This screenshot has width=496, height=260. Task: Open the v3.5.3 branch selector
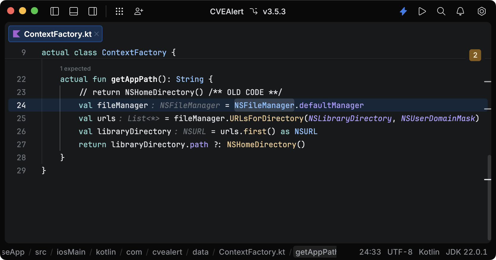click(x=274, y=12)
